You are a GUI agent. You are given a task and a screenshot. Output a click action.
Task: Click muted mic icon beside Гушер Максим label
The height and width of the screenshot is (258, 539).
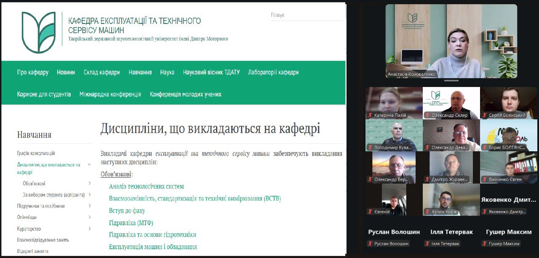[x=485, y=244]
